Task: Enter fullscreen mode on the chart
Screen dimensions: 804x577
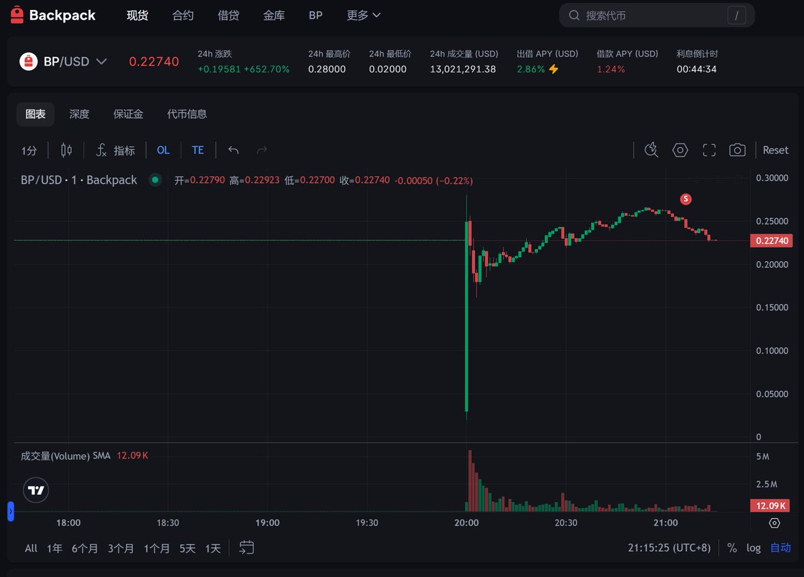Action: [x=709, y=150]
